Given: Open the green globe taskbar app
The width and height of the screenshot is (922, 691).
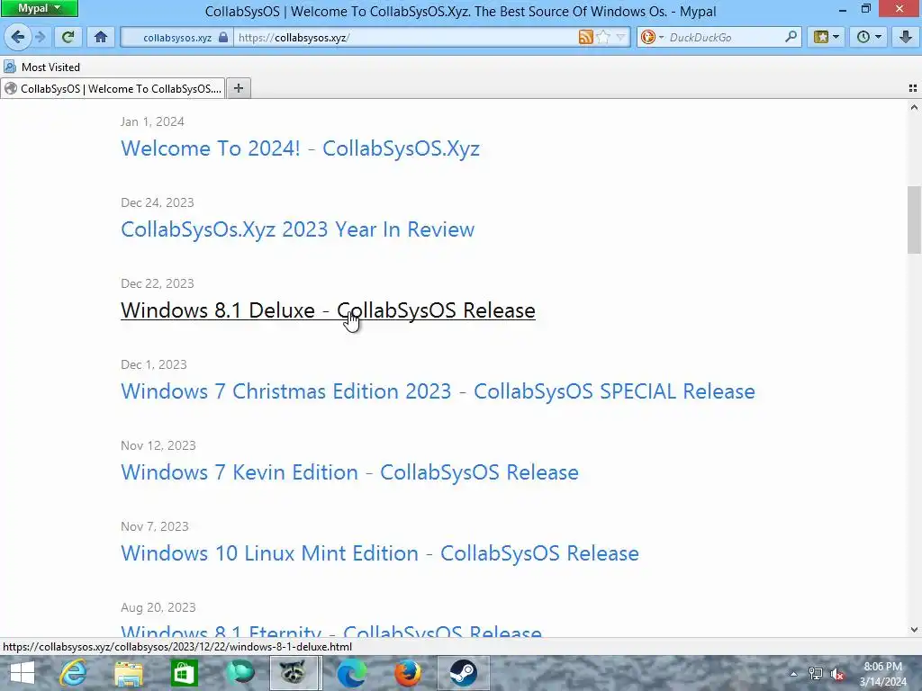Looking at the screenshot, I should pos(240,673).
